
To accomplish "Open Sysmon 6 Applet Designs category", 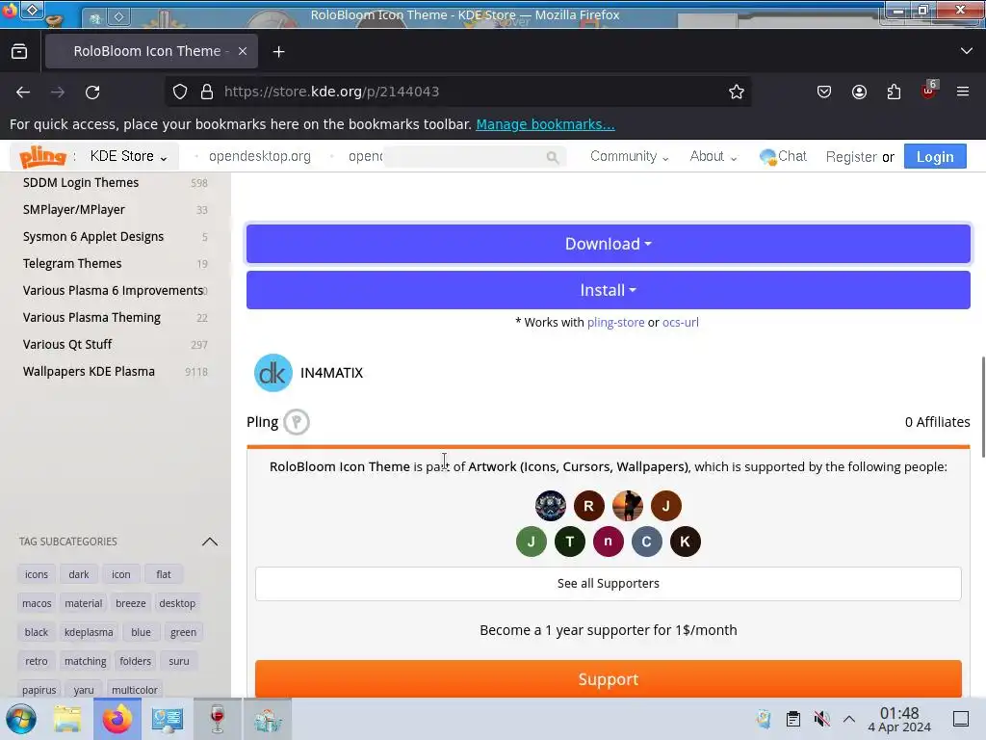I will (x=93, y=237).
